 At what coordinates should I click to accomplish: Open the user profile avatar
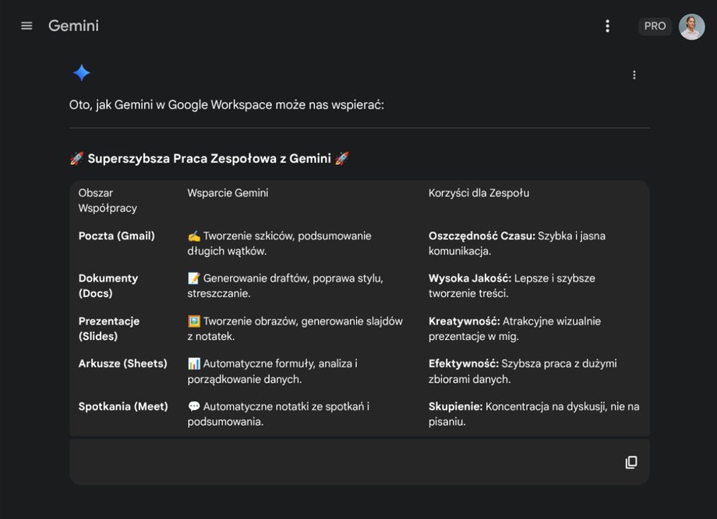[x=691, y=26]
